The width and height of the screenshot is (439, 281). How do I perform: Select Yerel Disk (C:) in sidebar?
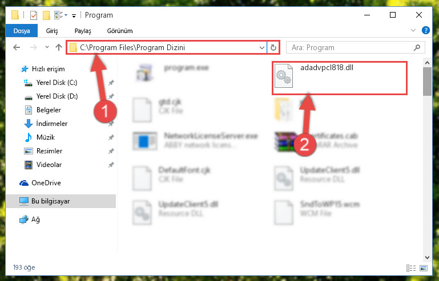57,83
